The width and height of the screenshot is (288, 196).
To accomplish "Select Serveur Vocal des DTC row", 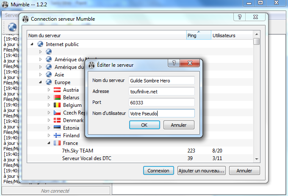I will click(140, 158).
